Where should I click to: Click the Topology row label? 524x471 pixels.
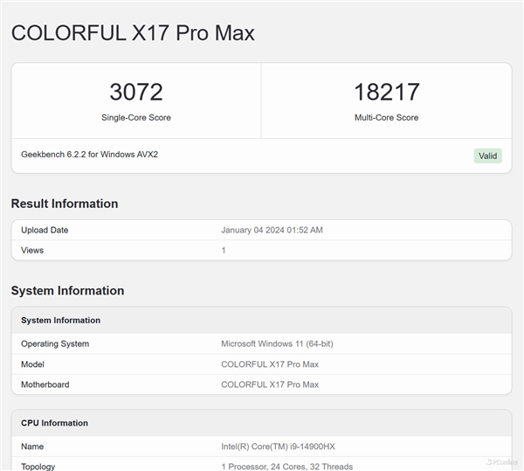coord(38,467)
